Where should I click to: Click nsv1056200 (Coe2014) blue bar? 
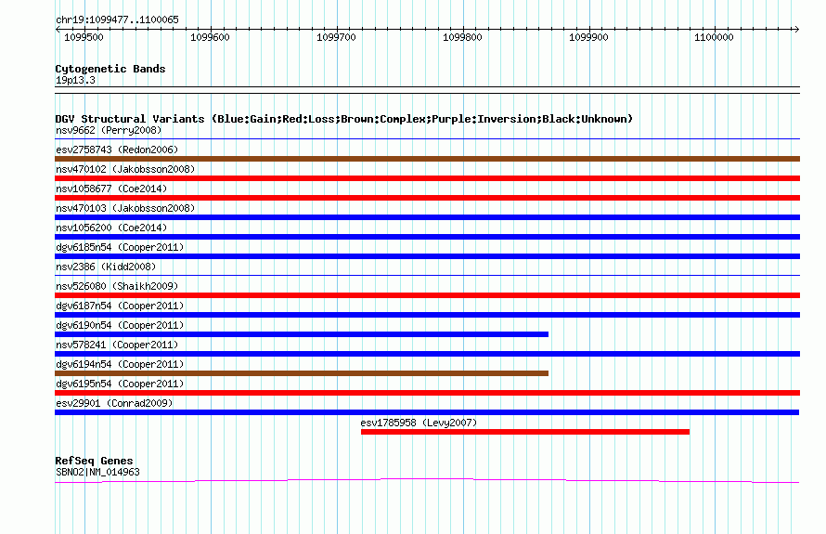[x=427, y=237]
